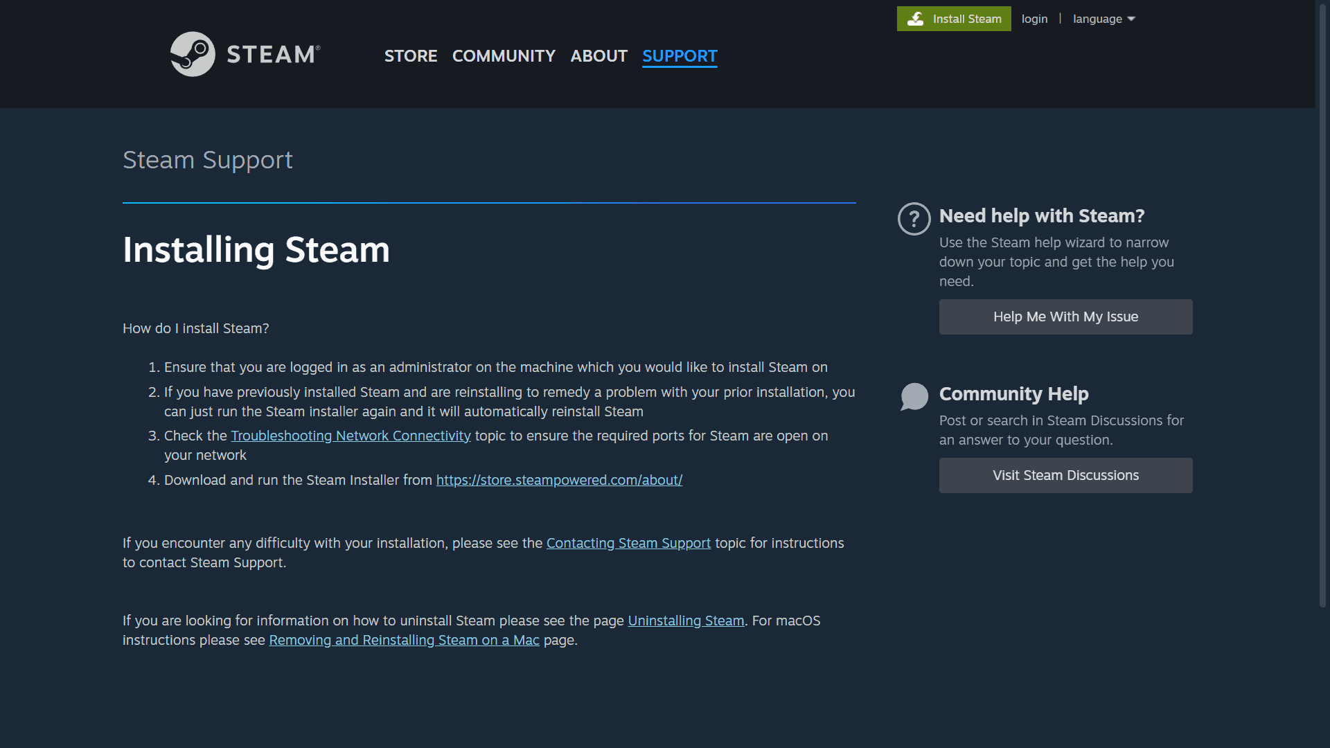Click the login link
Image resolution: width=1330 pixels, height=748 pixels.
coord(1034,19)
